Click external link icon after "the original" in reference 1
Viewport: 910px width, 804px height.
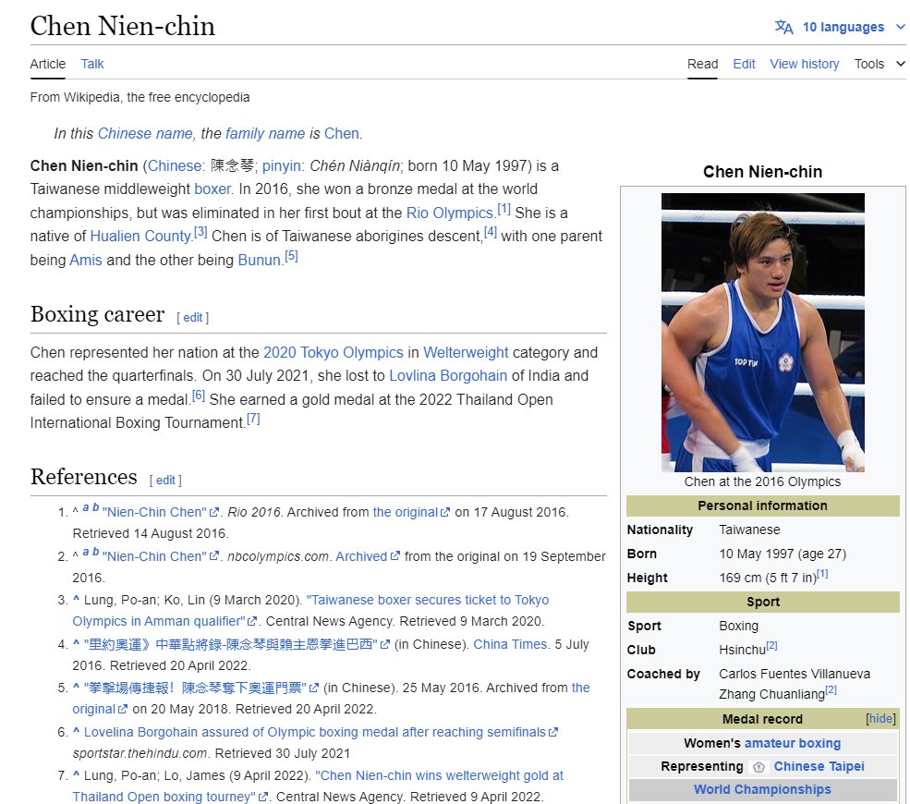click(x=445, y=512)
